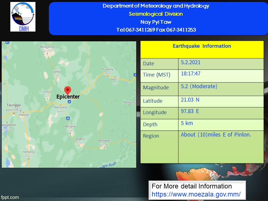268x201 pixels.
Task: Click the DMH logo in the header
Action: pyautogui.click(x=23, y=17)
